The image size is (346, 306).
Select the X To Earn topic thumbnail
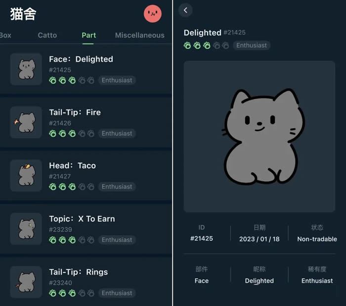click(26, 229)
